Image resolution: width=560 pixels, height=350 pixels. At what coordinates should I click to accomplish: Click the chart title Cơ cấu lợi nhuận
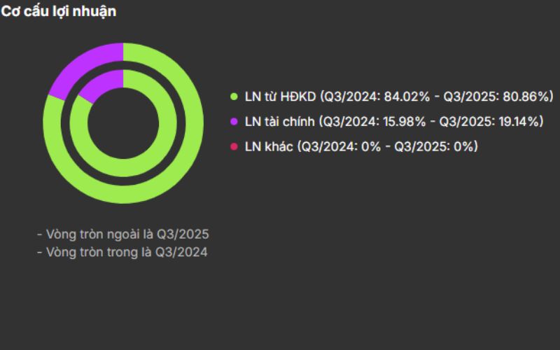(x=59, y=12)
